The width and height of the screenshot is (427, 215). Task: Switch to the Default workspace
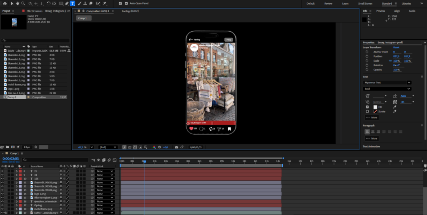[310, 3]
